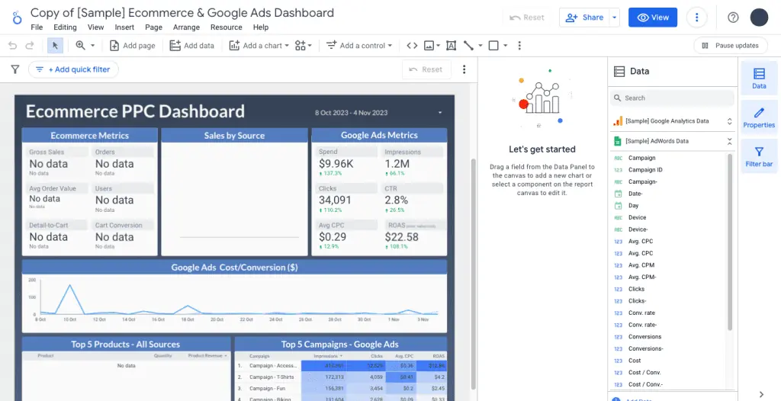Screen dimensions: 781x401
Task: Select the ROAS scorecard value $22.58
Action: tap(401, 237)
